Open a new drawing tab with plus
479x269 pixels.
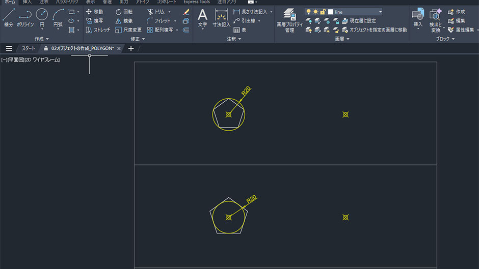click(131, 48)
